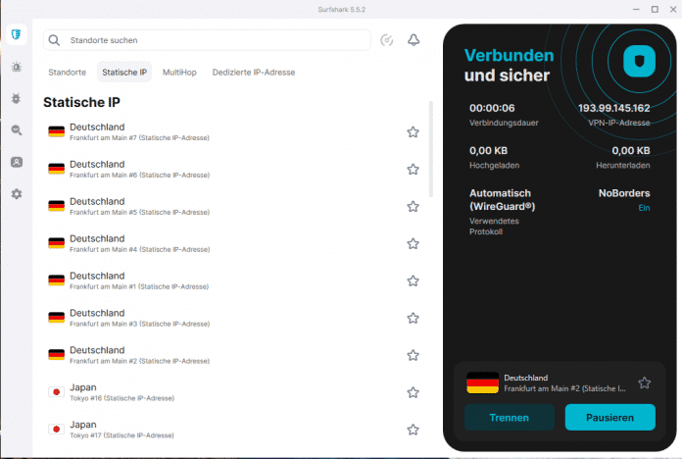The width and height of the screenshot is (682, 459).
Task: Click the Trennen button
Action: (x=509, y=417)
